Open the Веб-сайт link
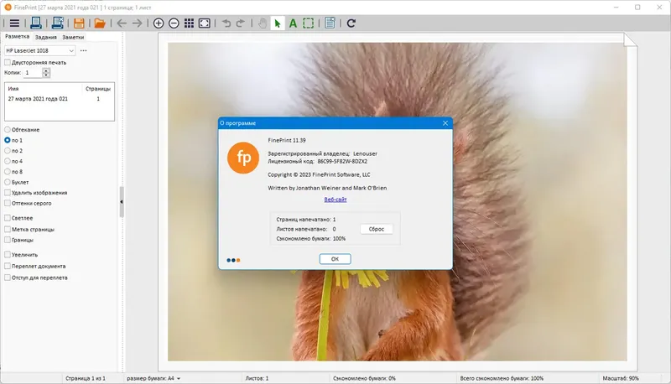 [x=335, y=200]
